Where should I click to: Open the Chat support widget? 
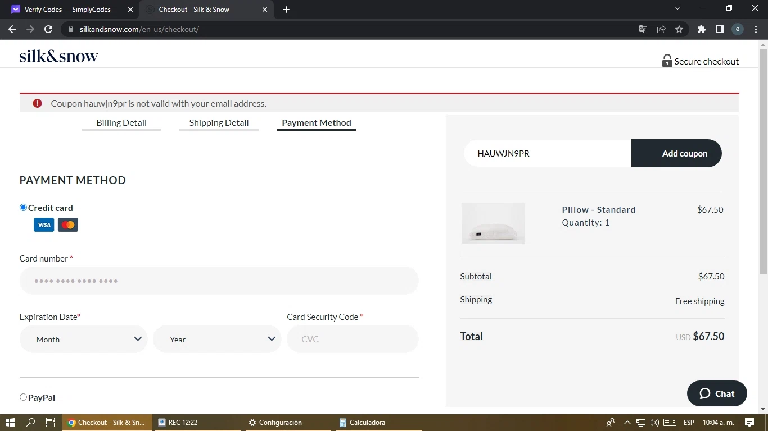coord(717,393)
